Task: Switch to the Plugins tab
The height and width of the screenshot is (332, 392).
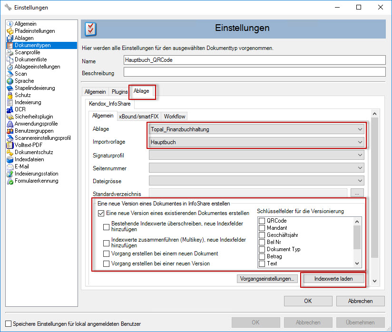Action: point(119,92)
